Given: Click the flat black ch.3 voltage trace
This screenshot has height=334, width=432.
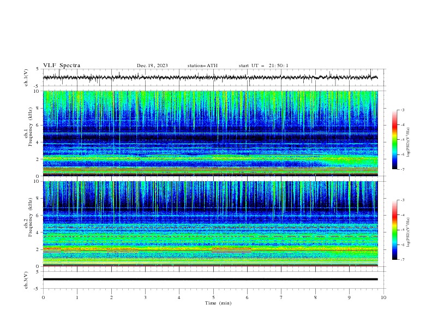Looking at the screenshot, I should (210, 279).
